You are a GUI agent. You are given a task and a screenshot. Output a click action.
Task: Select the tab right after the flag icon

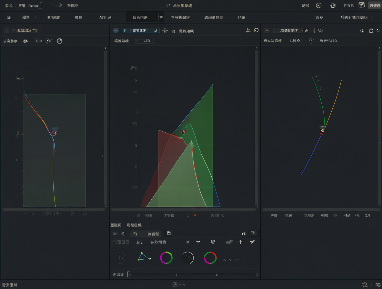tap(180, 17)
